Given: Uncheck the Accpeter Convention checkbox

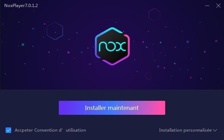Looking at the screenshot, I should pyautogui.click(x=8, y=130).
